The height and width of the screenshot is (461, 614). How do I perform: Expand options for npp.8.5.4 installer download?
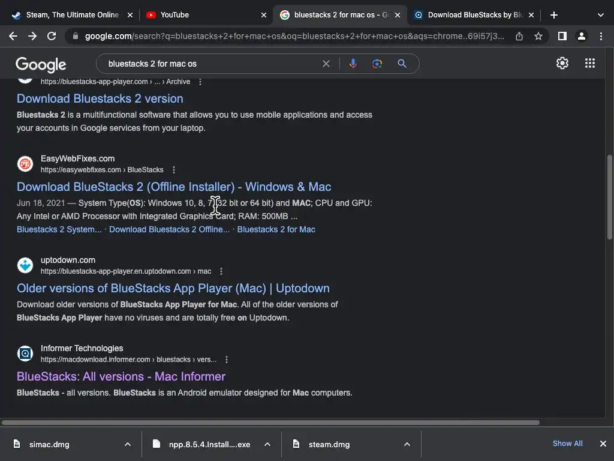pyautogui.click(x=267, y=444)
